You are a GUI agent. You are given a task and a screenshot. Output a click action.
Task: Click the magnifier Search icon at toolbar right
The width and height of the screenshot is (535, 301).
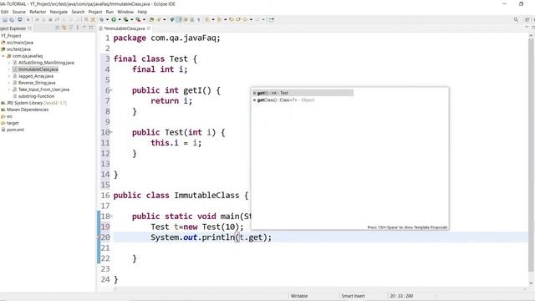pos(516,20)
